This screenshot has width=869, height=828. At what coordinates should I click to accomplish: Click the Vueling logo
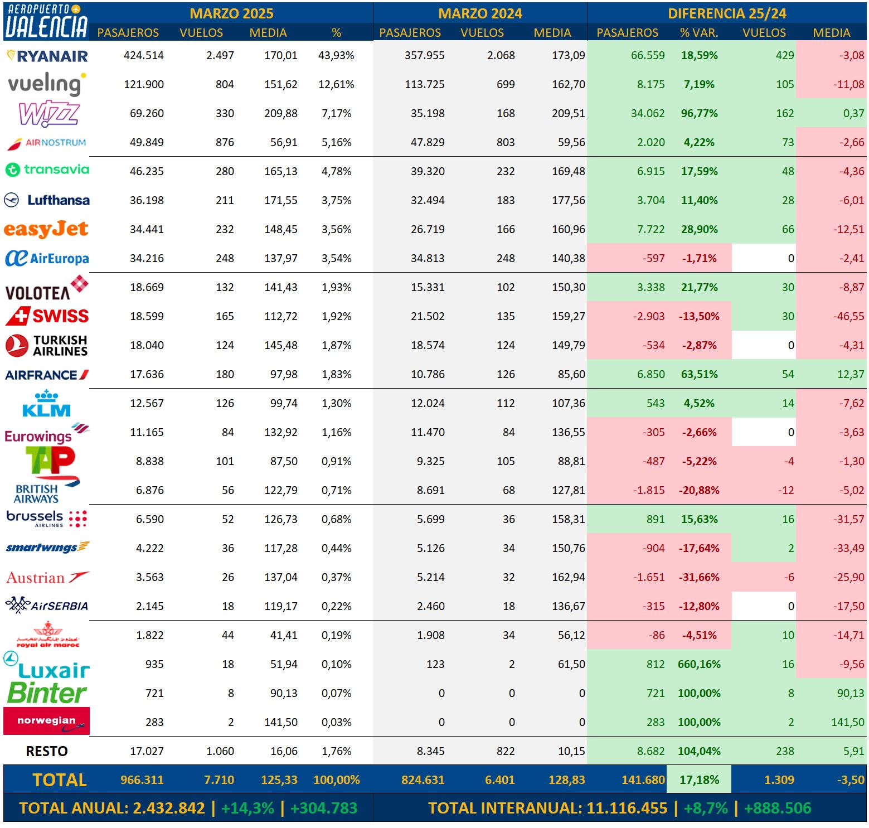[47, 84]
